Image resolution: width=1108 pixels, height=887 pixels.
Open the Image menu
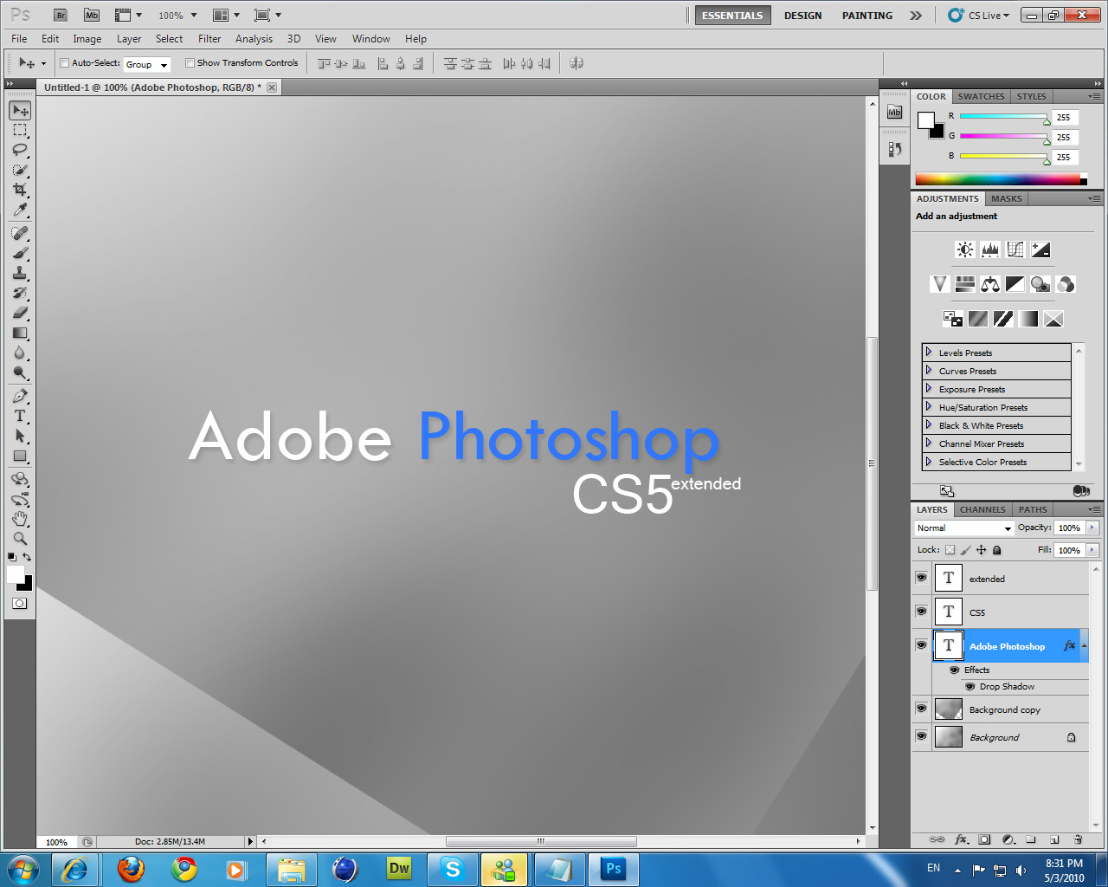coord(87,39)
